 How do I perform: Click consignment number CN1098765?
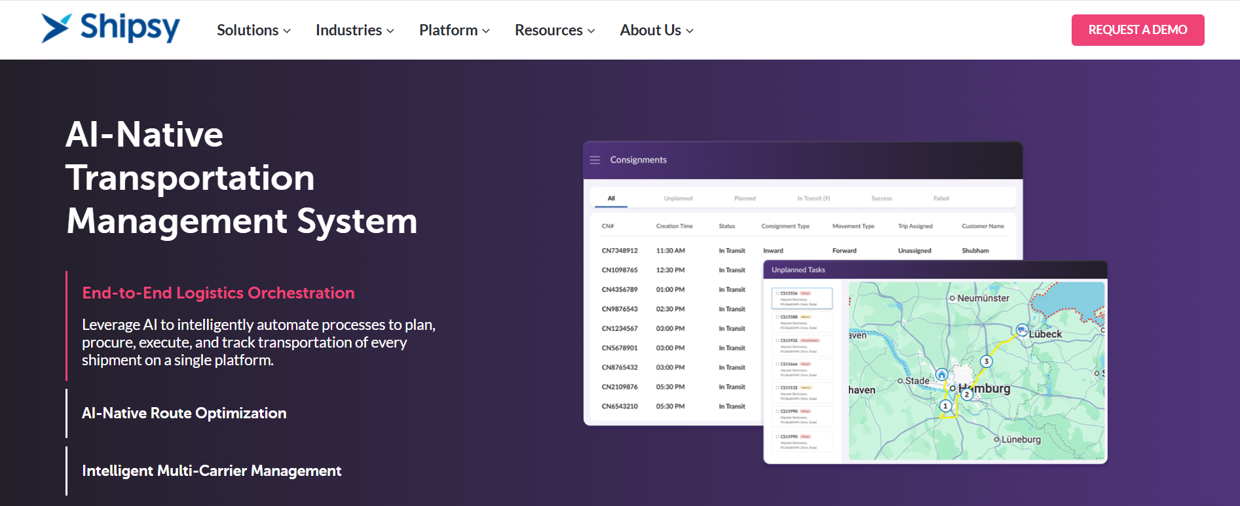tap(620, 270)
